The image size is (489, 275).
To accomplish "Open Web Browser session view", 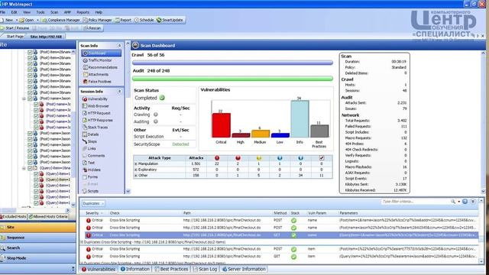I will 96,106.
